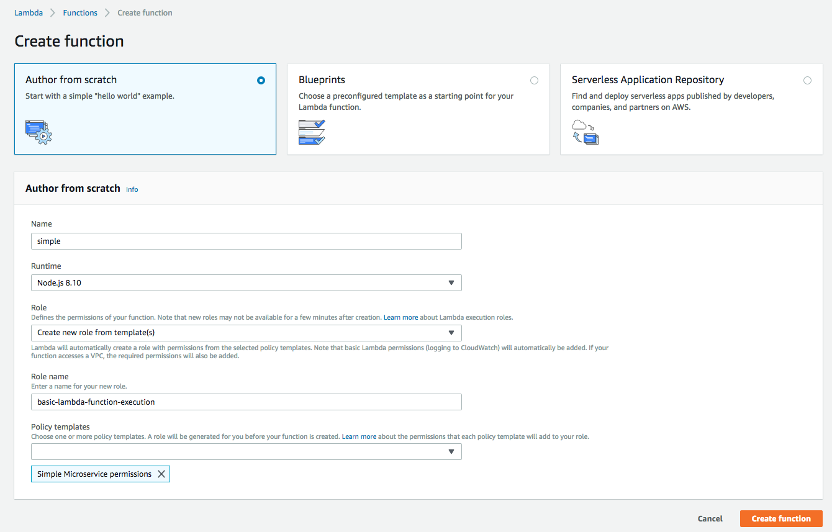
Task: Open the Info link beside Author from scratch
Action: 132,189
